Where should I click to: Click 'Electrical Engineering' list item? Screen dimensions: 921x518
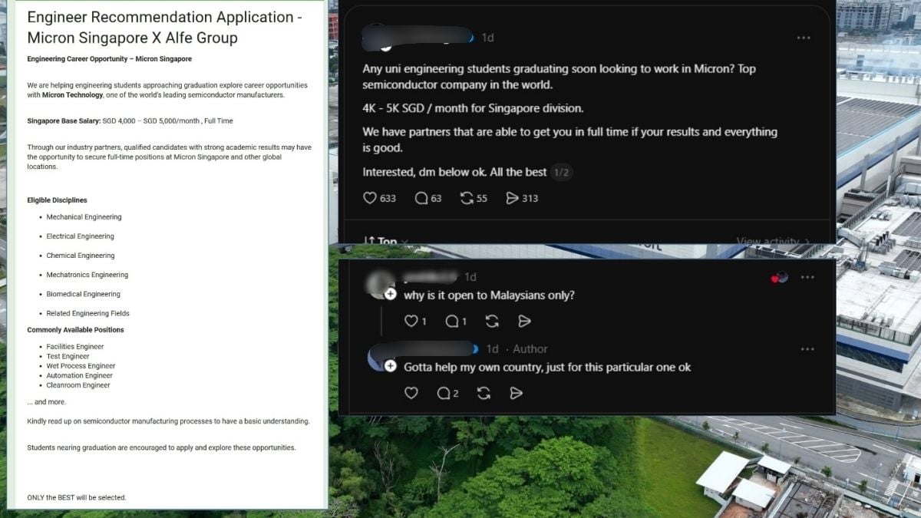[80, 236]
